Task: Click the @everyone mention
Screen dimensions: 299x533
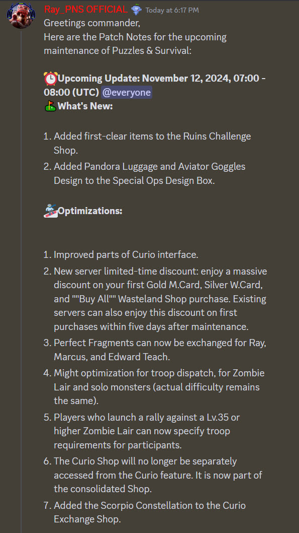Action: pyautogui.click(x=126, y=92)
